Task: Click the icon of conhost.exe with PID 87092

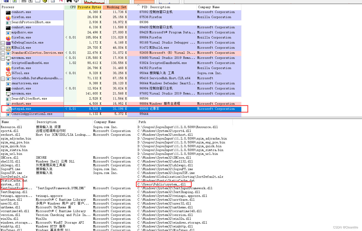Action: (x=8, y=12)
